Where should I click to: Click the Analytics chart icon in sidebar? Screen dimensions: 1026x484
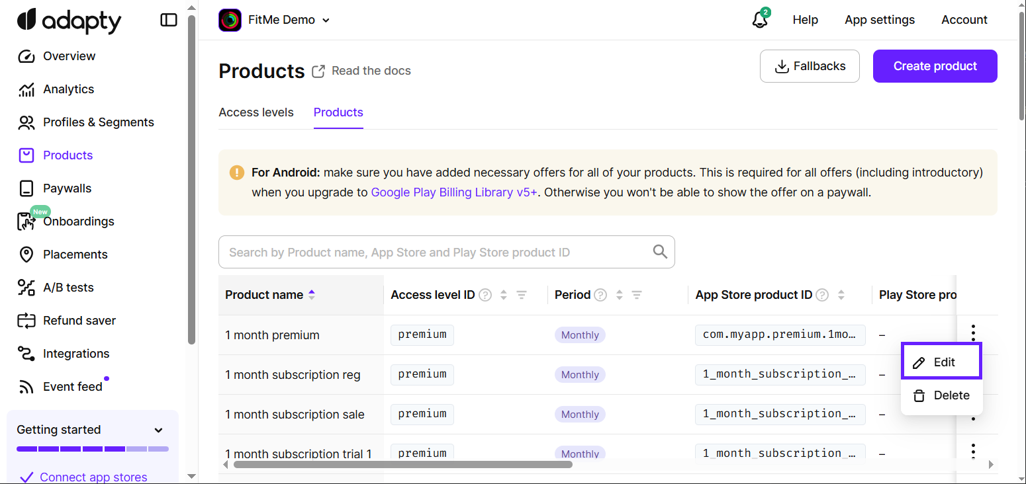click(26, 89)
